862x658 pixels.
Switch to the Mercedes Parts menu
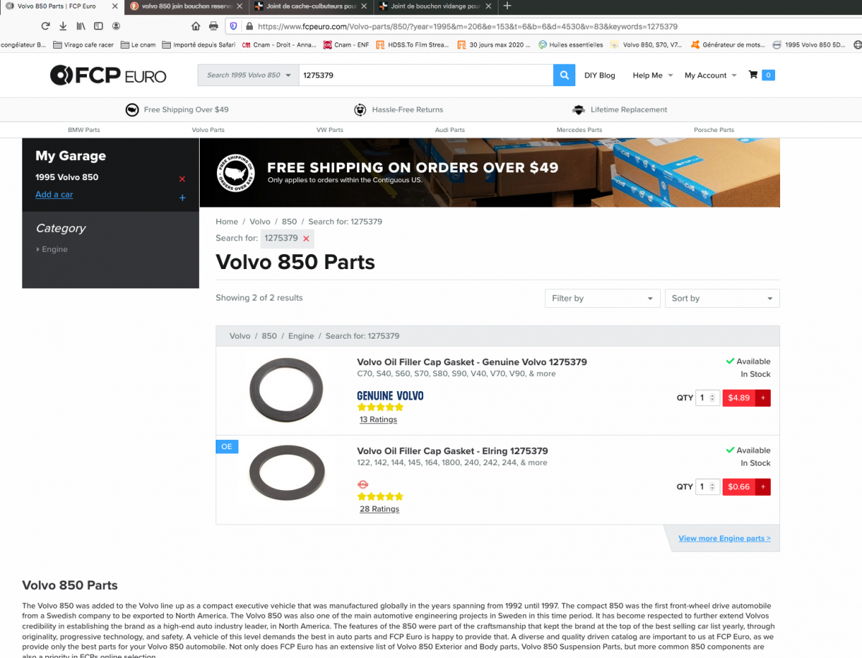point(579,130)
